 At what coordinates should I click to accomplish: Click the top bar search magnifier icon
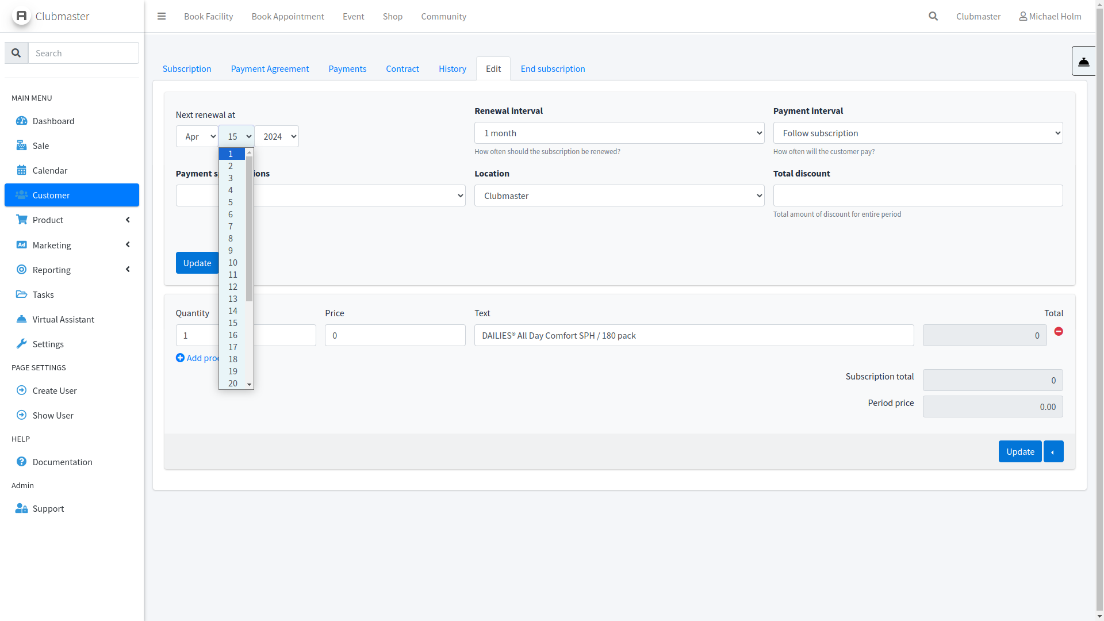(933, 16)
